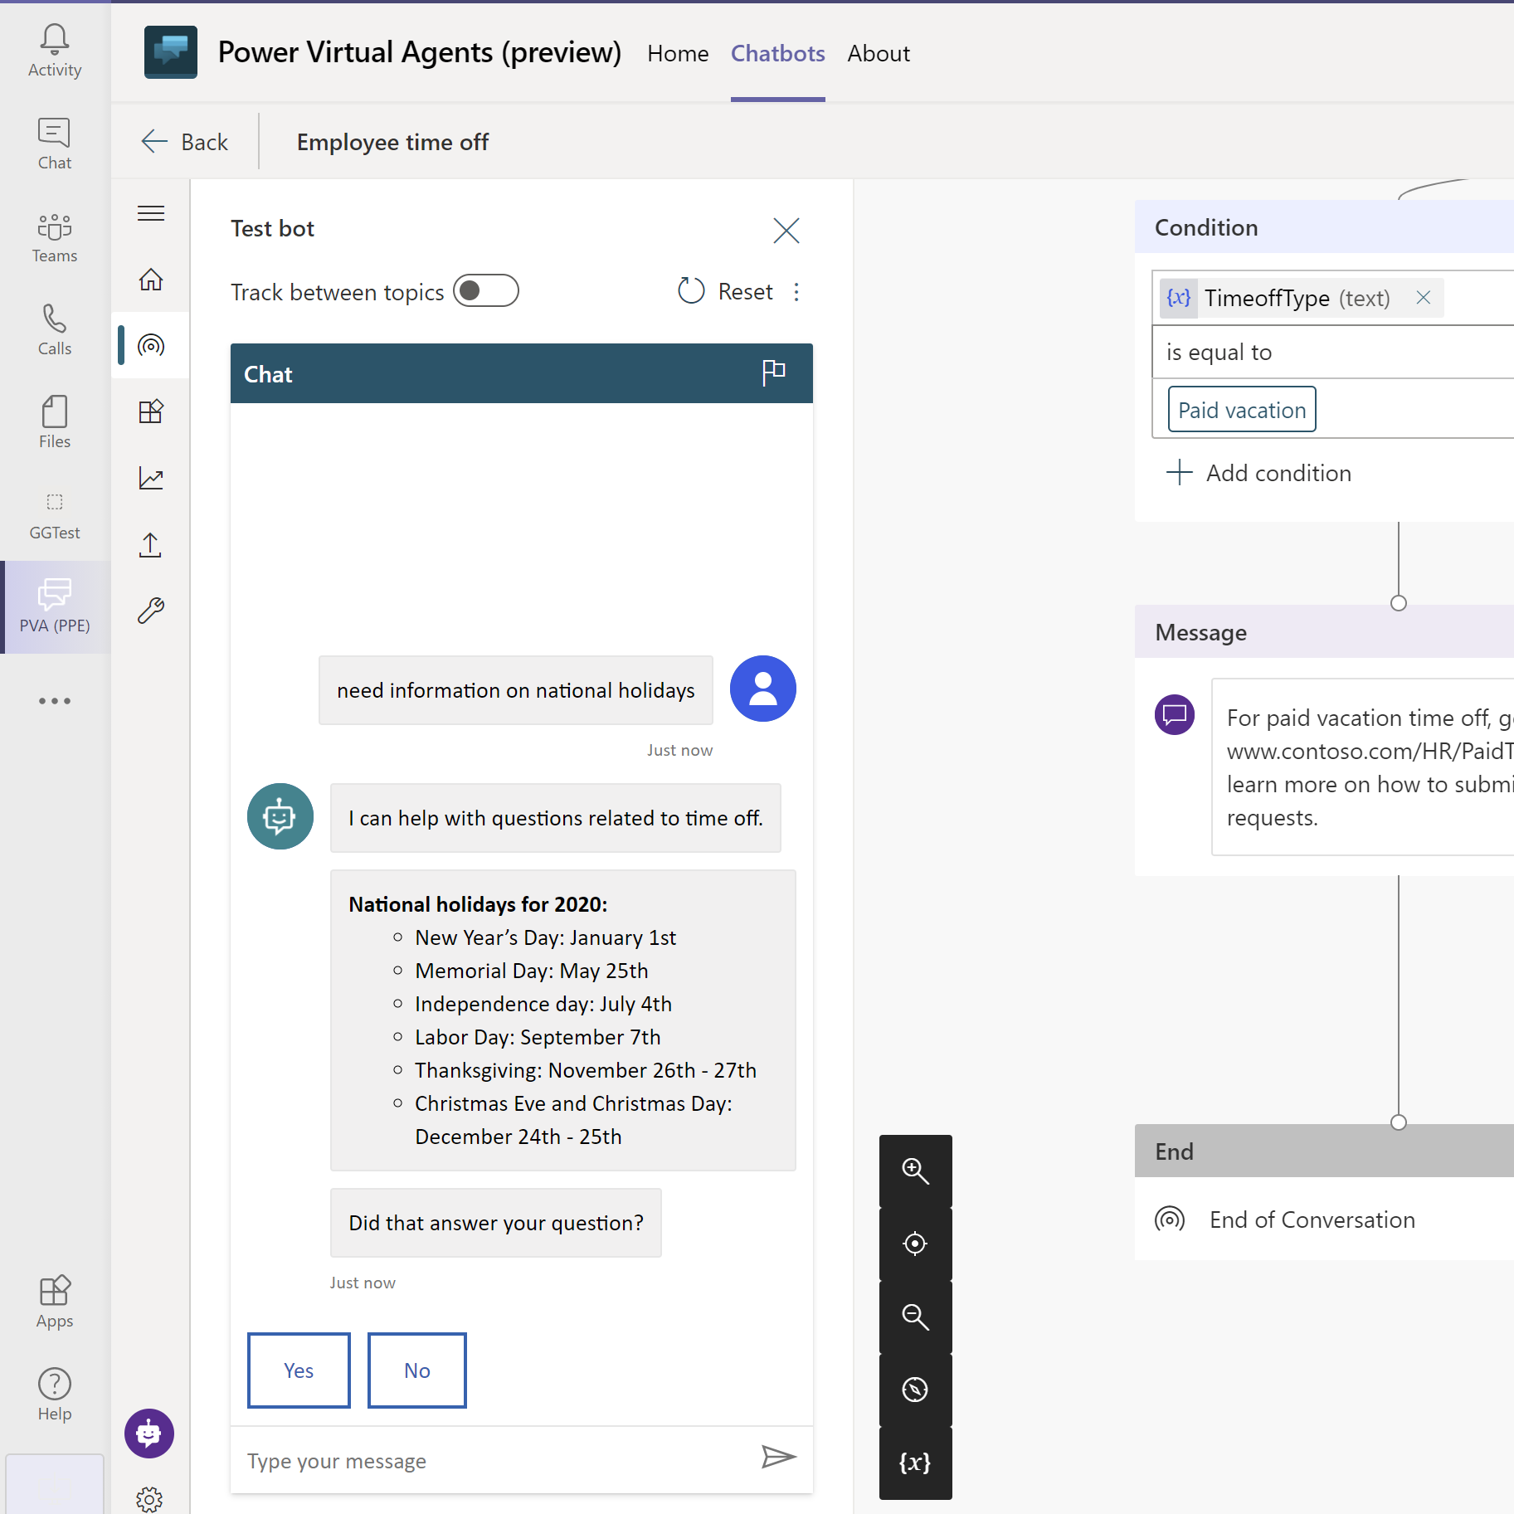Click the user avatar in chat

[763, 689]
